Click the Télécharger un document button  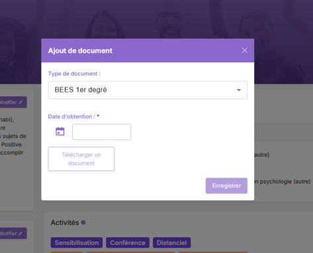(81, 159)
